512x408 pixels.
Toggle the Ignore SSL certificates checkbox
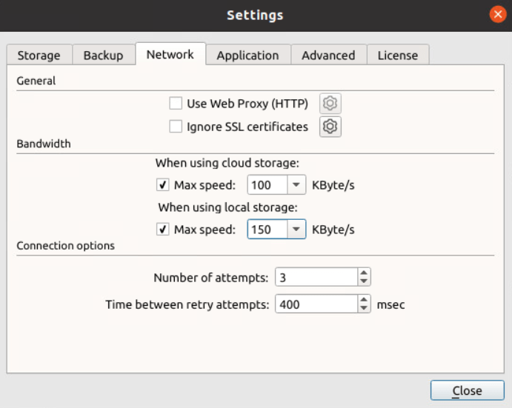(176, 127)
